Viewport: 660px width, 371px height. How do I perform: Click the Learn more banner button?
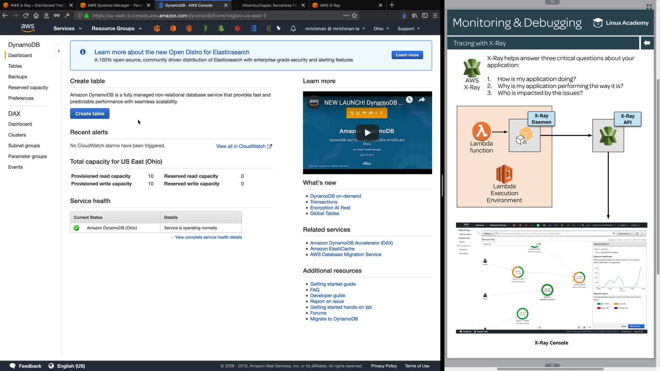click(x=407, y=55)
